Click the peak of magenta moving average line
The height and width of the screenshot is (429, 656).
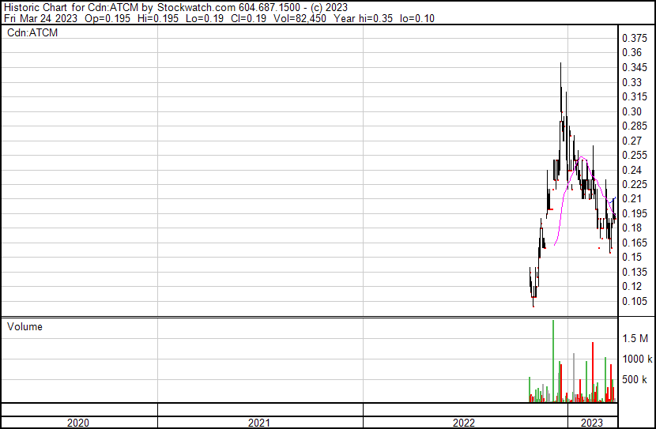point(582,157)
